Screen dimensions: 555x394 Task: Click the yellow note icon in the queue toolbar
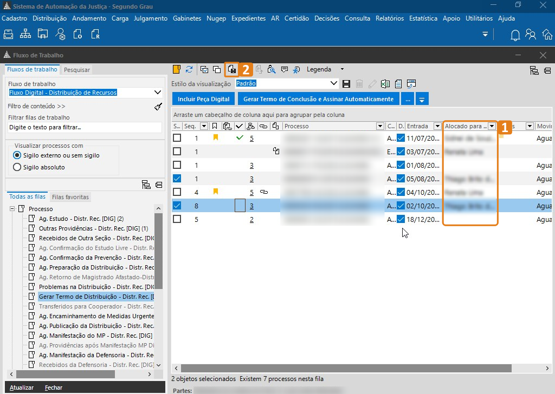(176, 69)
